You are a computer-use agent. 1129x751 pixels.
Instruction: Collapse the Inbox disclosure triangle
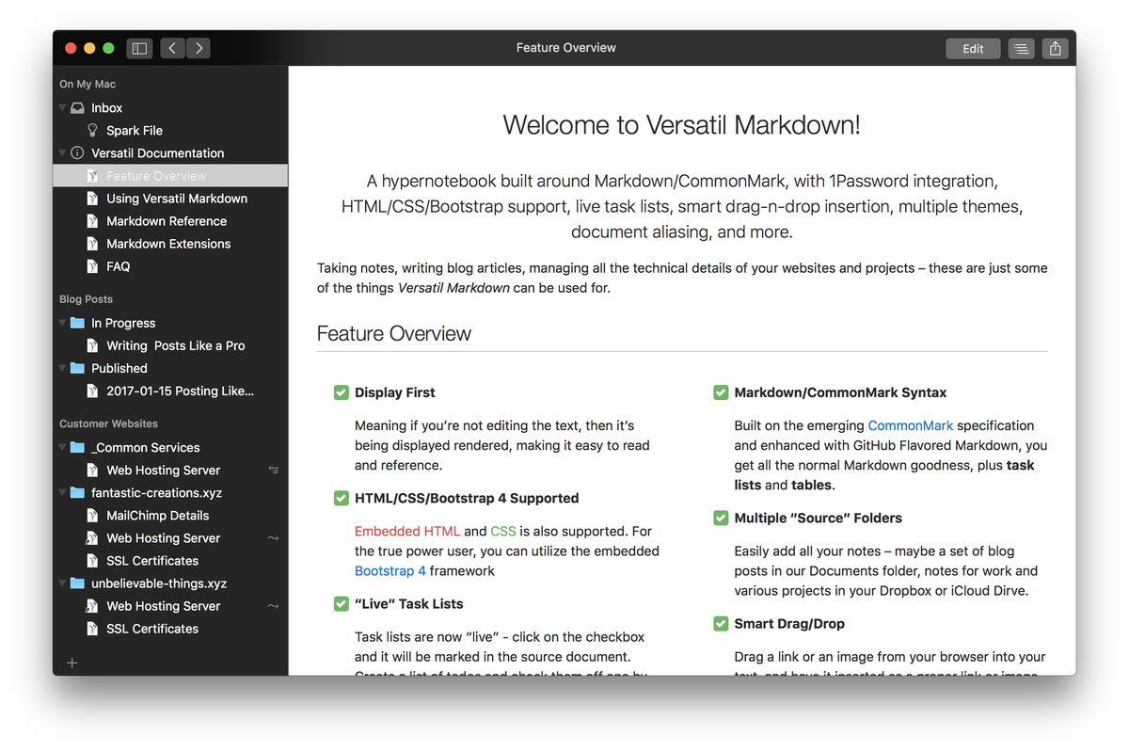(x=63, y=108)
